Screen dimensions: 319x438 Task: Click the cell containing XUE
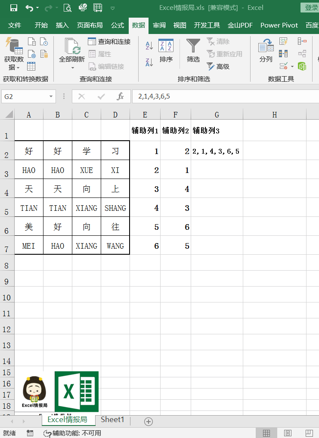tap(87, 170)
